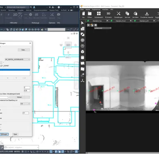Switch to the Standard_Left tab
Viewport: 159px width, 159px height.
pos(144,21)
